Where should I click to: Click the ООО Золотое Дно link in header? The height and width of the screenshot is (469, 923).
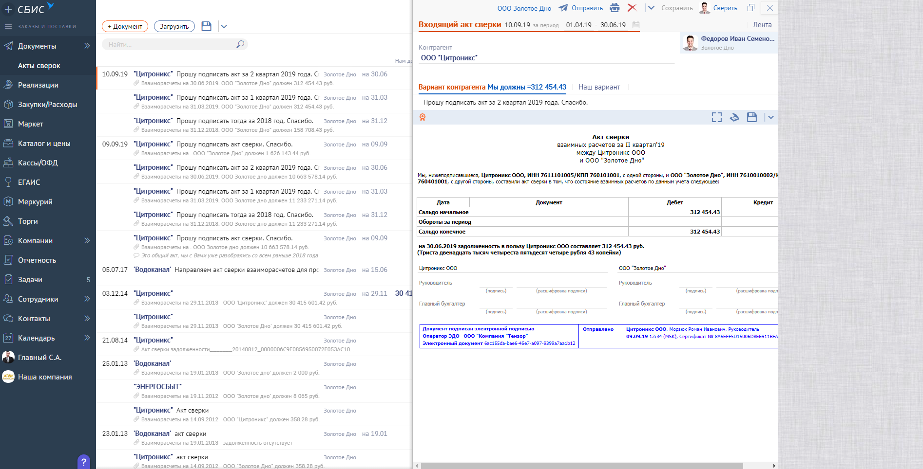524,8
